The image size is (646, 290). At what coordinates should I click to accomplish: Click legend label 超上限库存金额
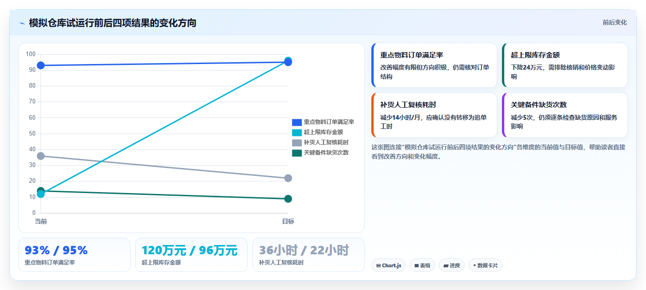[x=323, y=132]
